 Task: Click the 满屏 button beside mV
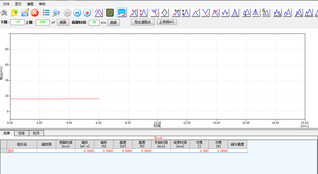63,23
